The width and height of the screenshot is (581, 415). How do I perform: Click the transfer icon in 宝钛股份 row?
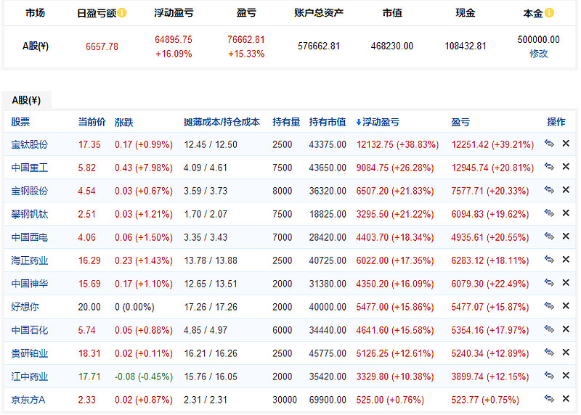(x=549, y=143)
